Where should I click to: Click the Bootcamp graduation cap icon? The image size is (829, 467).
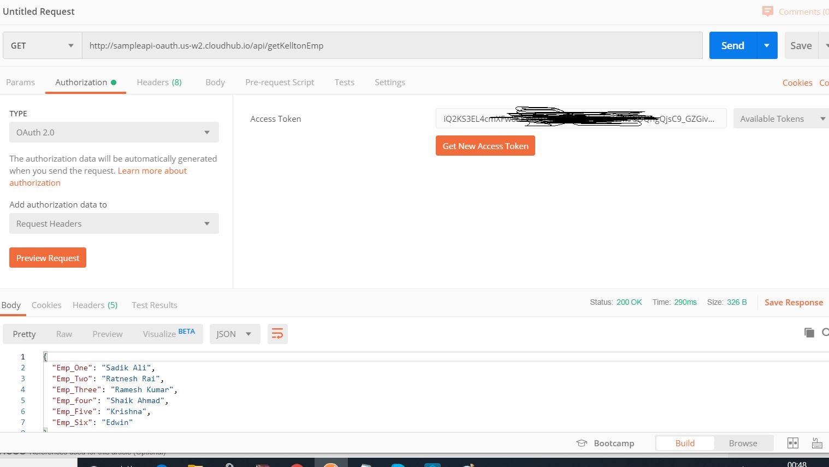coord(582,443)
